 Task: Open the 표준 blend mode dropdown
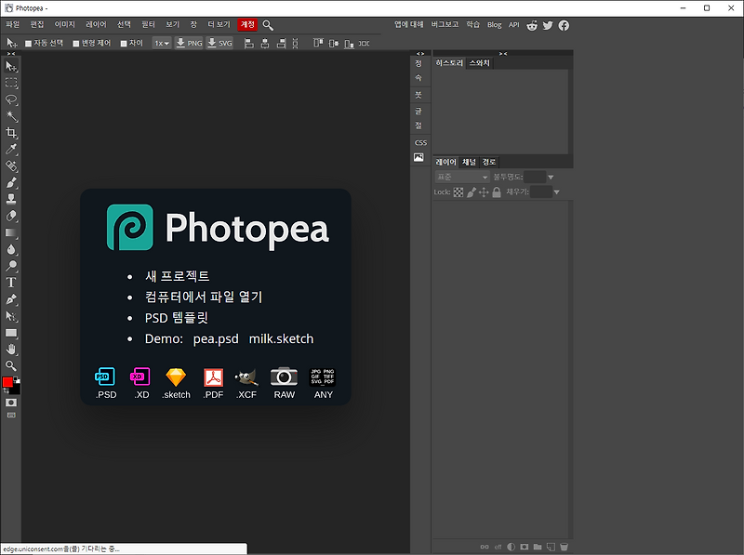(461, 177)
